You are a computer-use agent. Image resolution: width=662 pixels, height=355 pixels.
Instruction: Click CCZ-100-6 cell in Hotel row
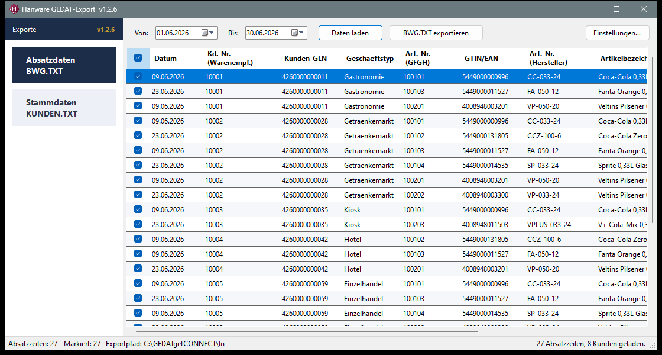pyautogui.click(x=560, y=239)
